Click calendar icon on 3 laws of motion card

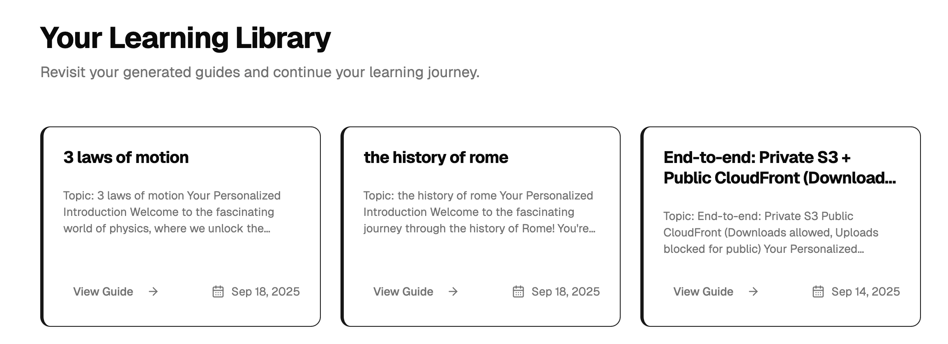[x=218, y=291]
